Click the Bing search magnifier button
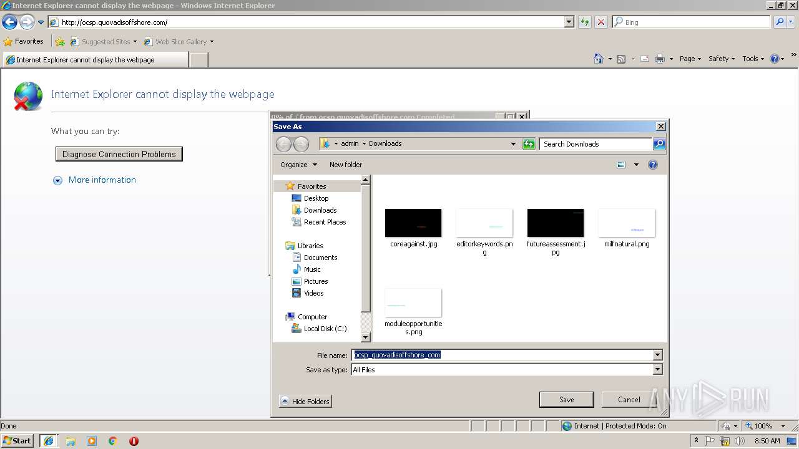Viewport: 799px width, 449px height. click(x=780, y=22)
